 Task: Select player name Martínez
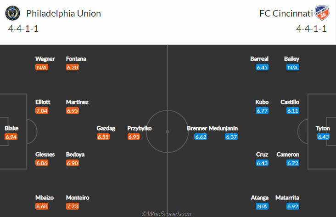[77, 102]
